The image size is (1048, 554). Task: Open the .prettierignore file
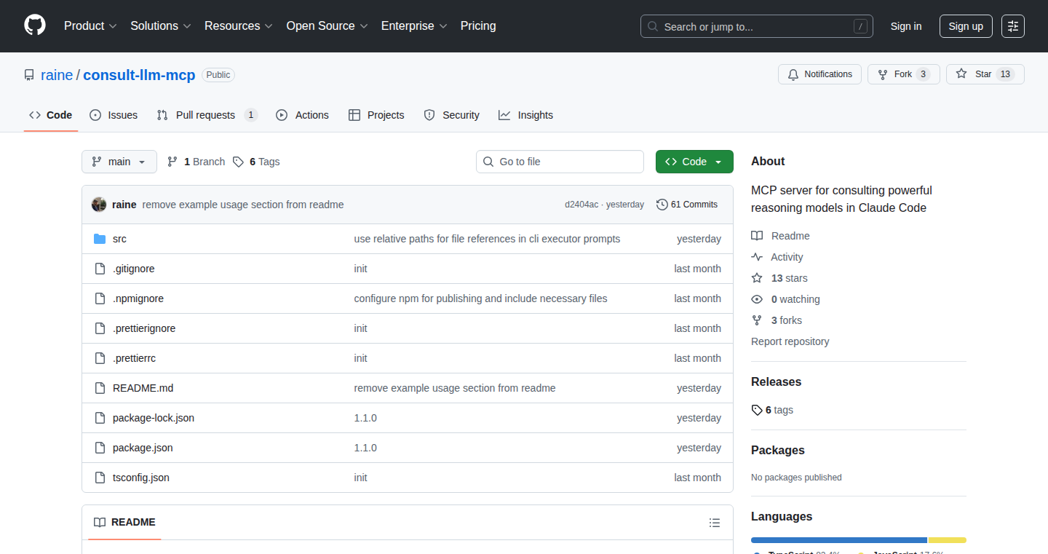tap(144, 328)
